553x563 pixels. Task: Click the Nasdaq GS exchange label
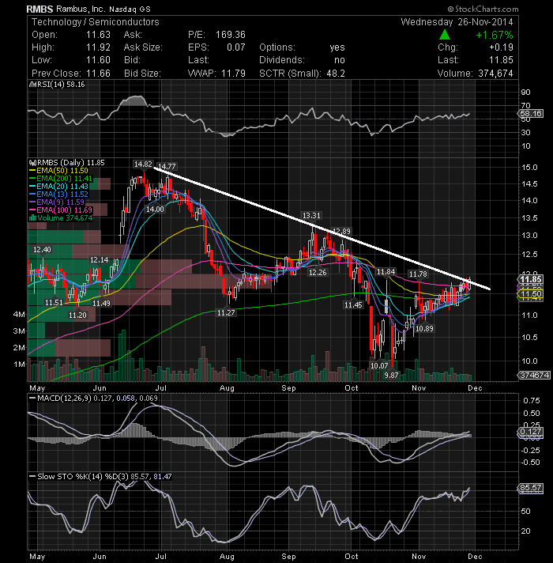pos(130,9)
